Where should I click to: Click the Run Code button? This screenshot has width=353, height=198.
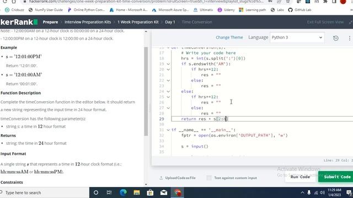click(300, 177)
